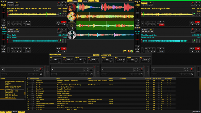Enable LOOP on the Taxi Talk deck
The image size is (201, 113).
(28, 51)
